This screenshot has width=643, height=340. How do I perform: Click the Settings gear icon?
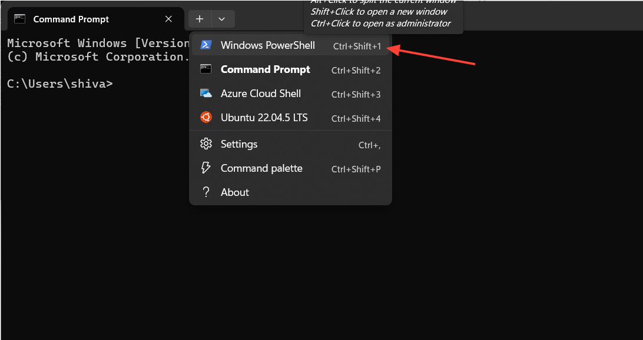pyautogui.click(x=206, y=144)
